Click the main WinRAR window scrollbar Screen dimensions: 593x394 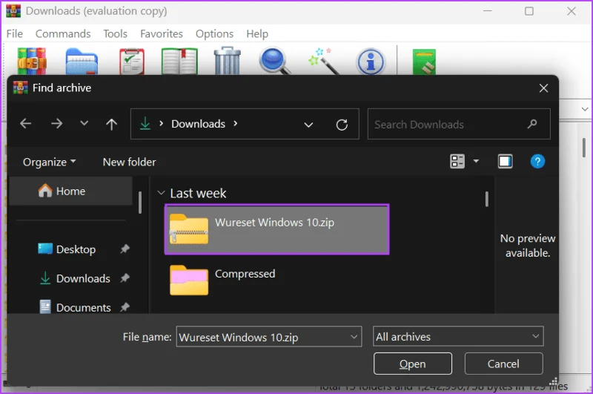584,148
